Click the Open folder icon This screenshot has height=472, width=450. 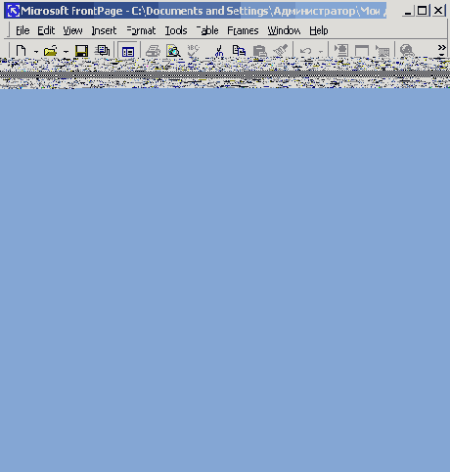pyautogui.click(x=51, y=51)
